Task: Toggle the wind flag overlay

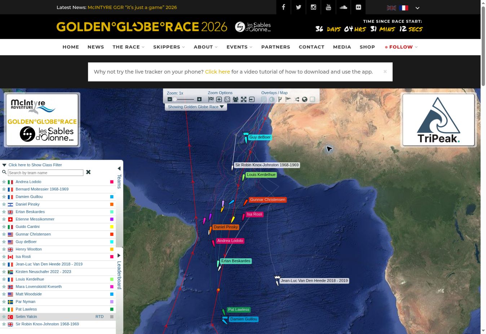Action: pos(288,100)
